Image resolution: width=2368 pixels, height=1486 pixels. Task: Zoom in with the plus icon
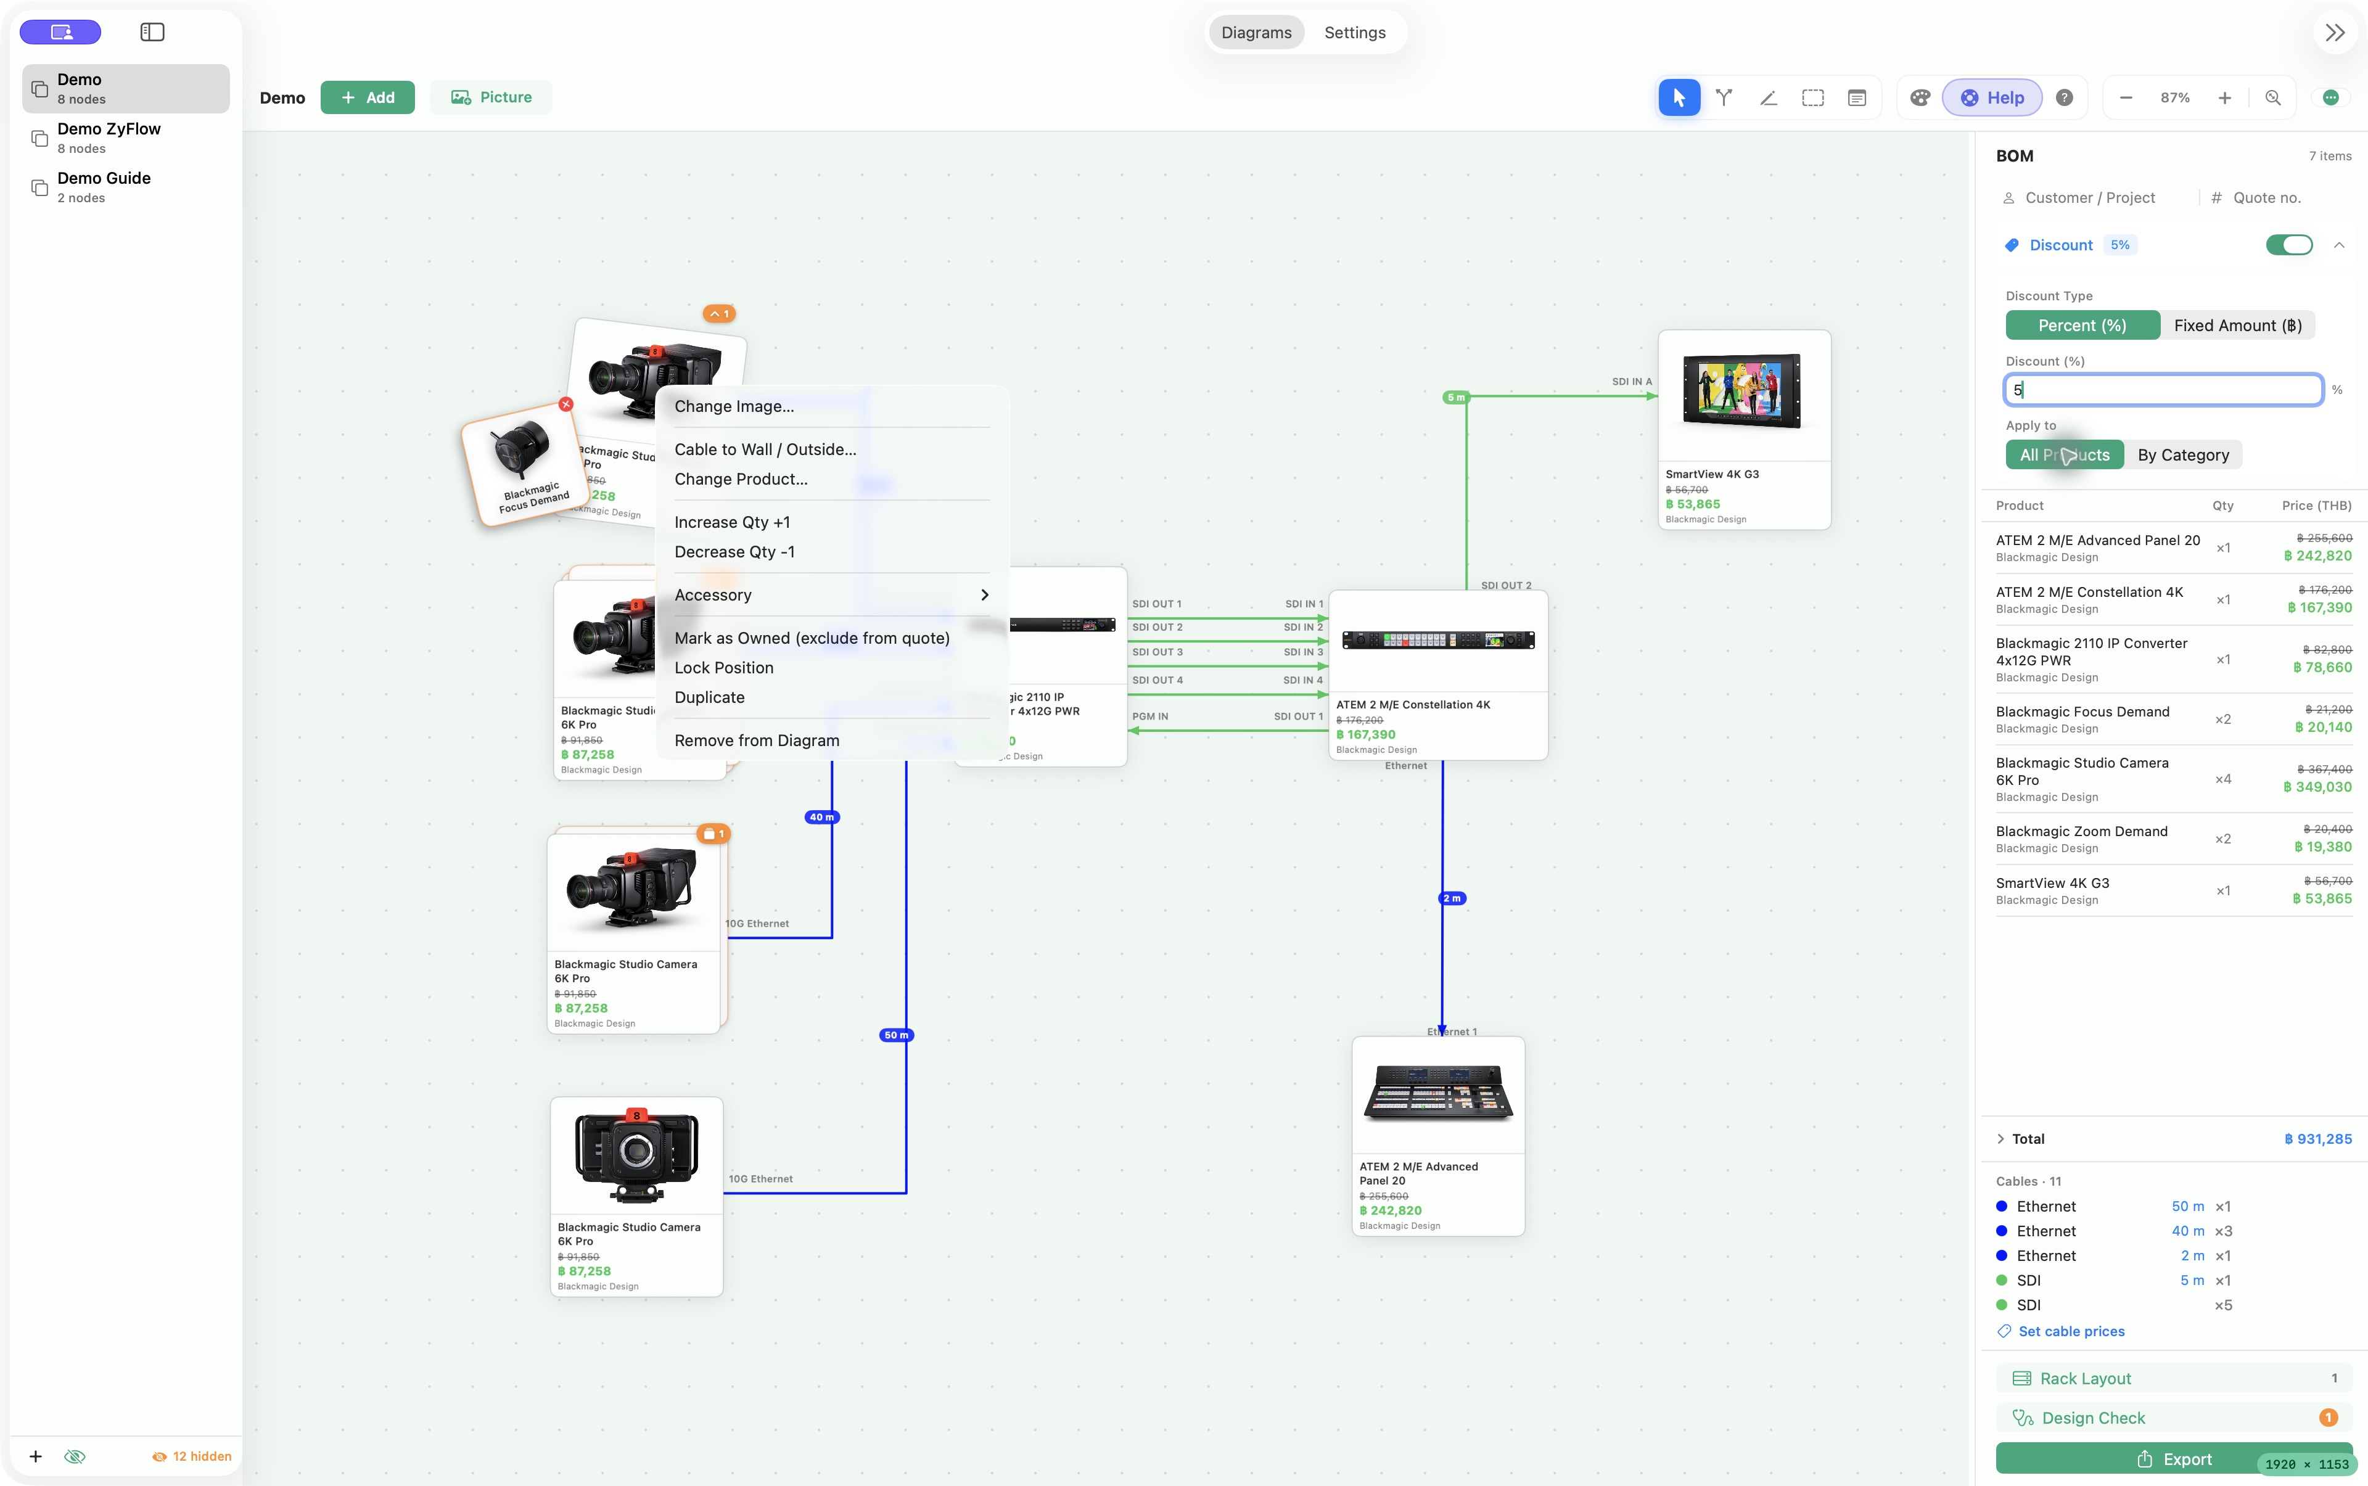click(2224, 97)
